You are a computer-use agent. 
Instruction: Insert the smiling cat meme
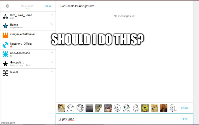pyautogui.click(x=61, y=108)
